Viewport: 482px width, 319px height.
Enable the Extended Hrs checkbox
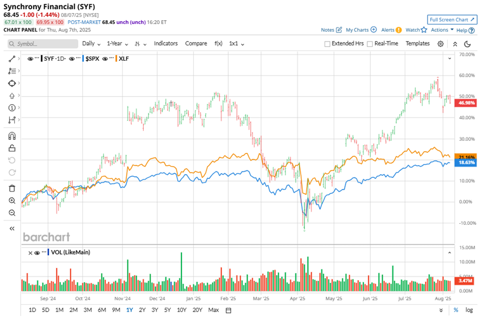[x=327, y=44]
